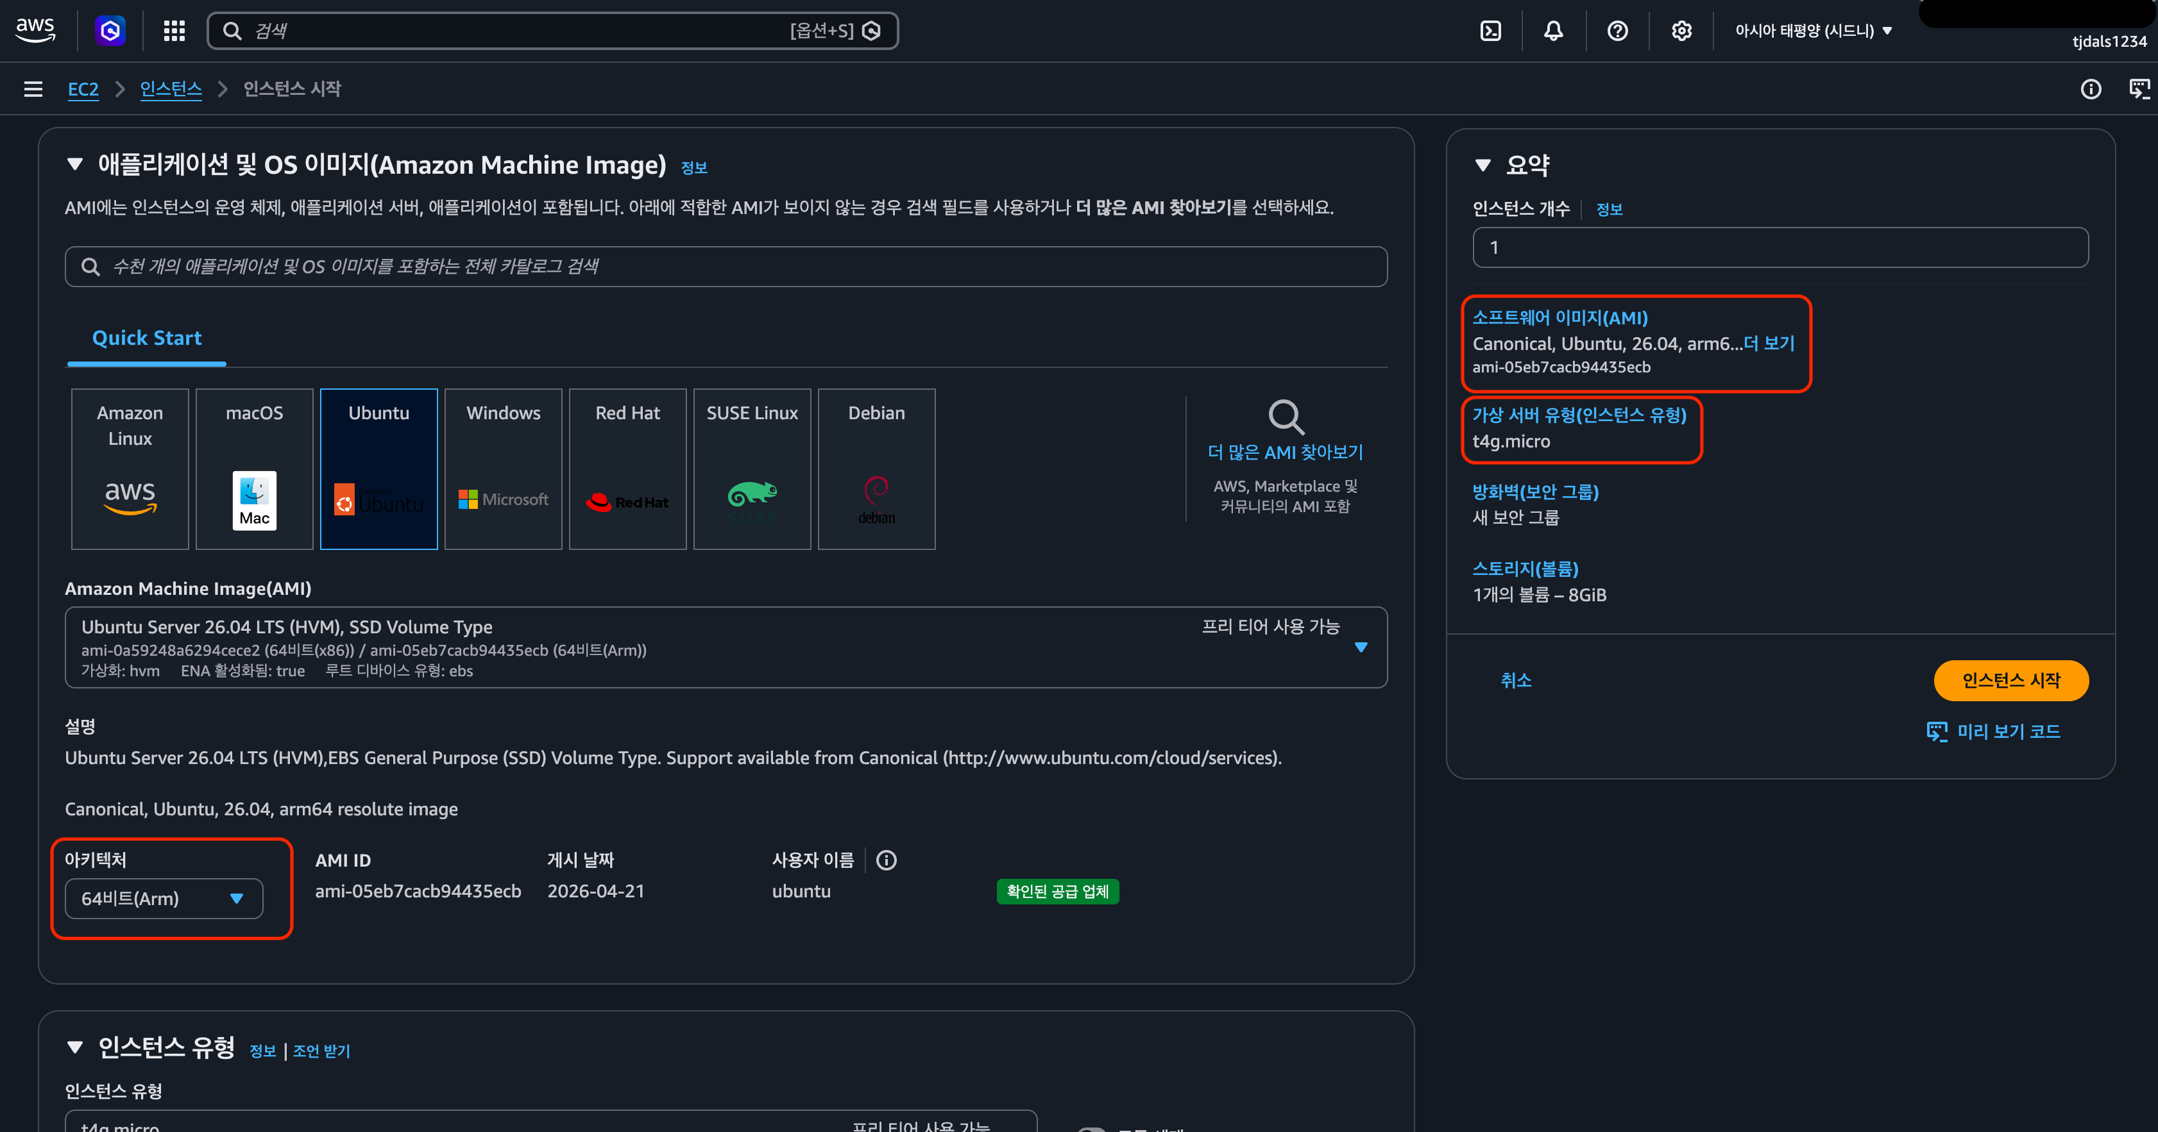Click 정보 link beside 인스턴스 개수
2158x1132 pixels.
coord(1610,210)
